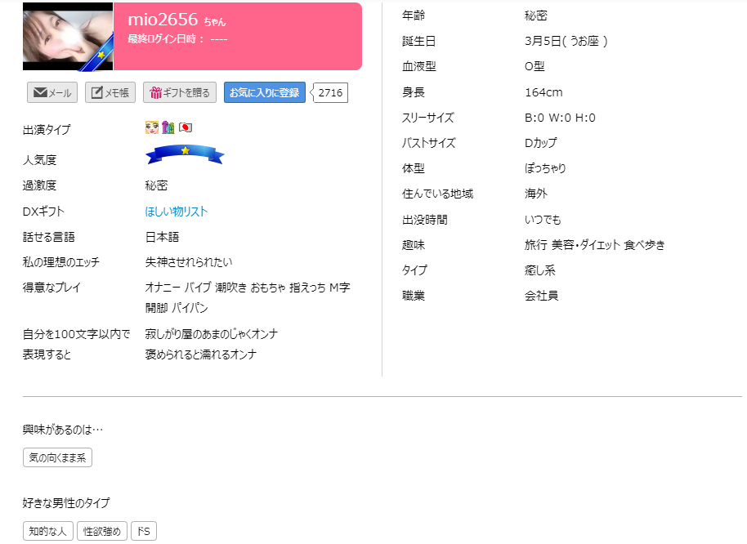Select the 性欲強め preference tag
Image resolution: width=747 pixels, height=544 pixels.
[103, 530]
